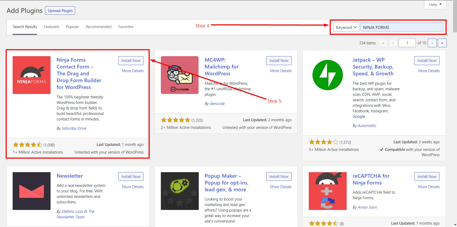
Task: Expand the Help dropdown
Action: click(435, 4)
